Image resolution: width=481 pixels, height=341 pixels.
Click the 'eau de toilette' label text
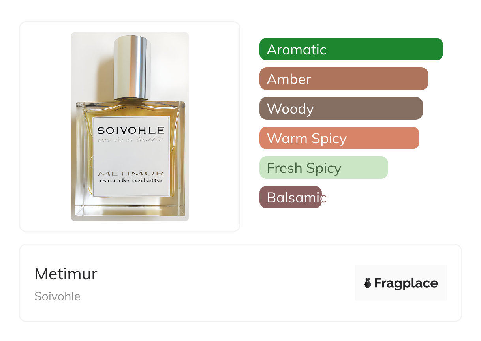(x=131, y=180)
